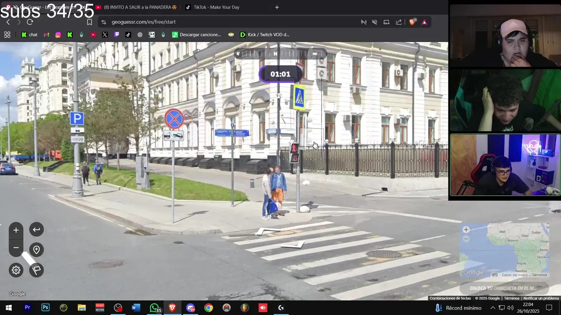Open volume control in system tray

click(510, 308)
